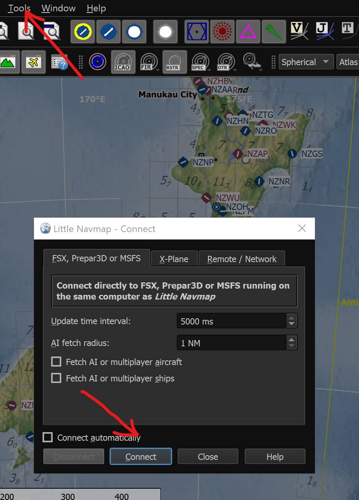The width and height of the screenshot is (359, 500).
Task: Click the Connect button
Action: pos(141,457)
